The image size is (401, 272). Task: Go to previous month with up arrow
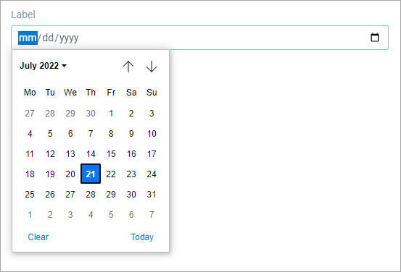(x=128, y=67)
